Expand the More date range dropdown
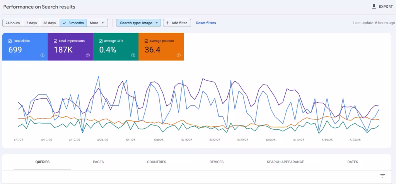This screenshot has width=396, height=184. (x=97, y=23)
